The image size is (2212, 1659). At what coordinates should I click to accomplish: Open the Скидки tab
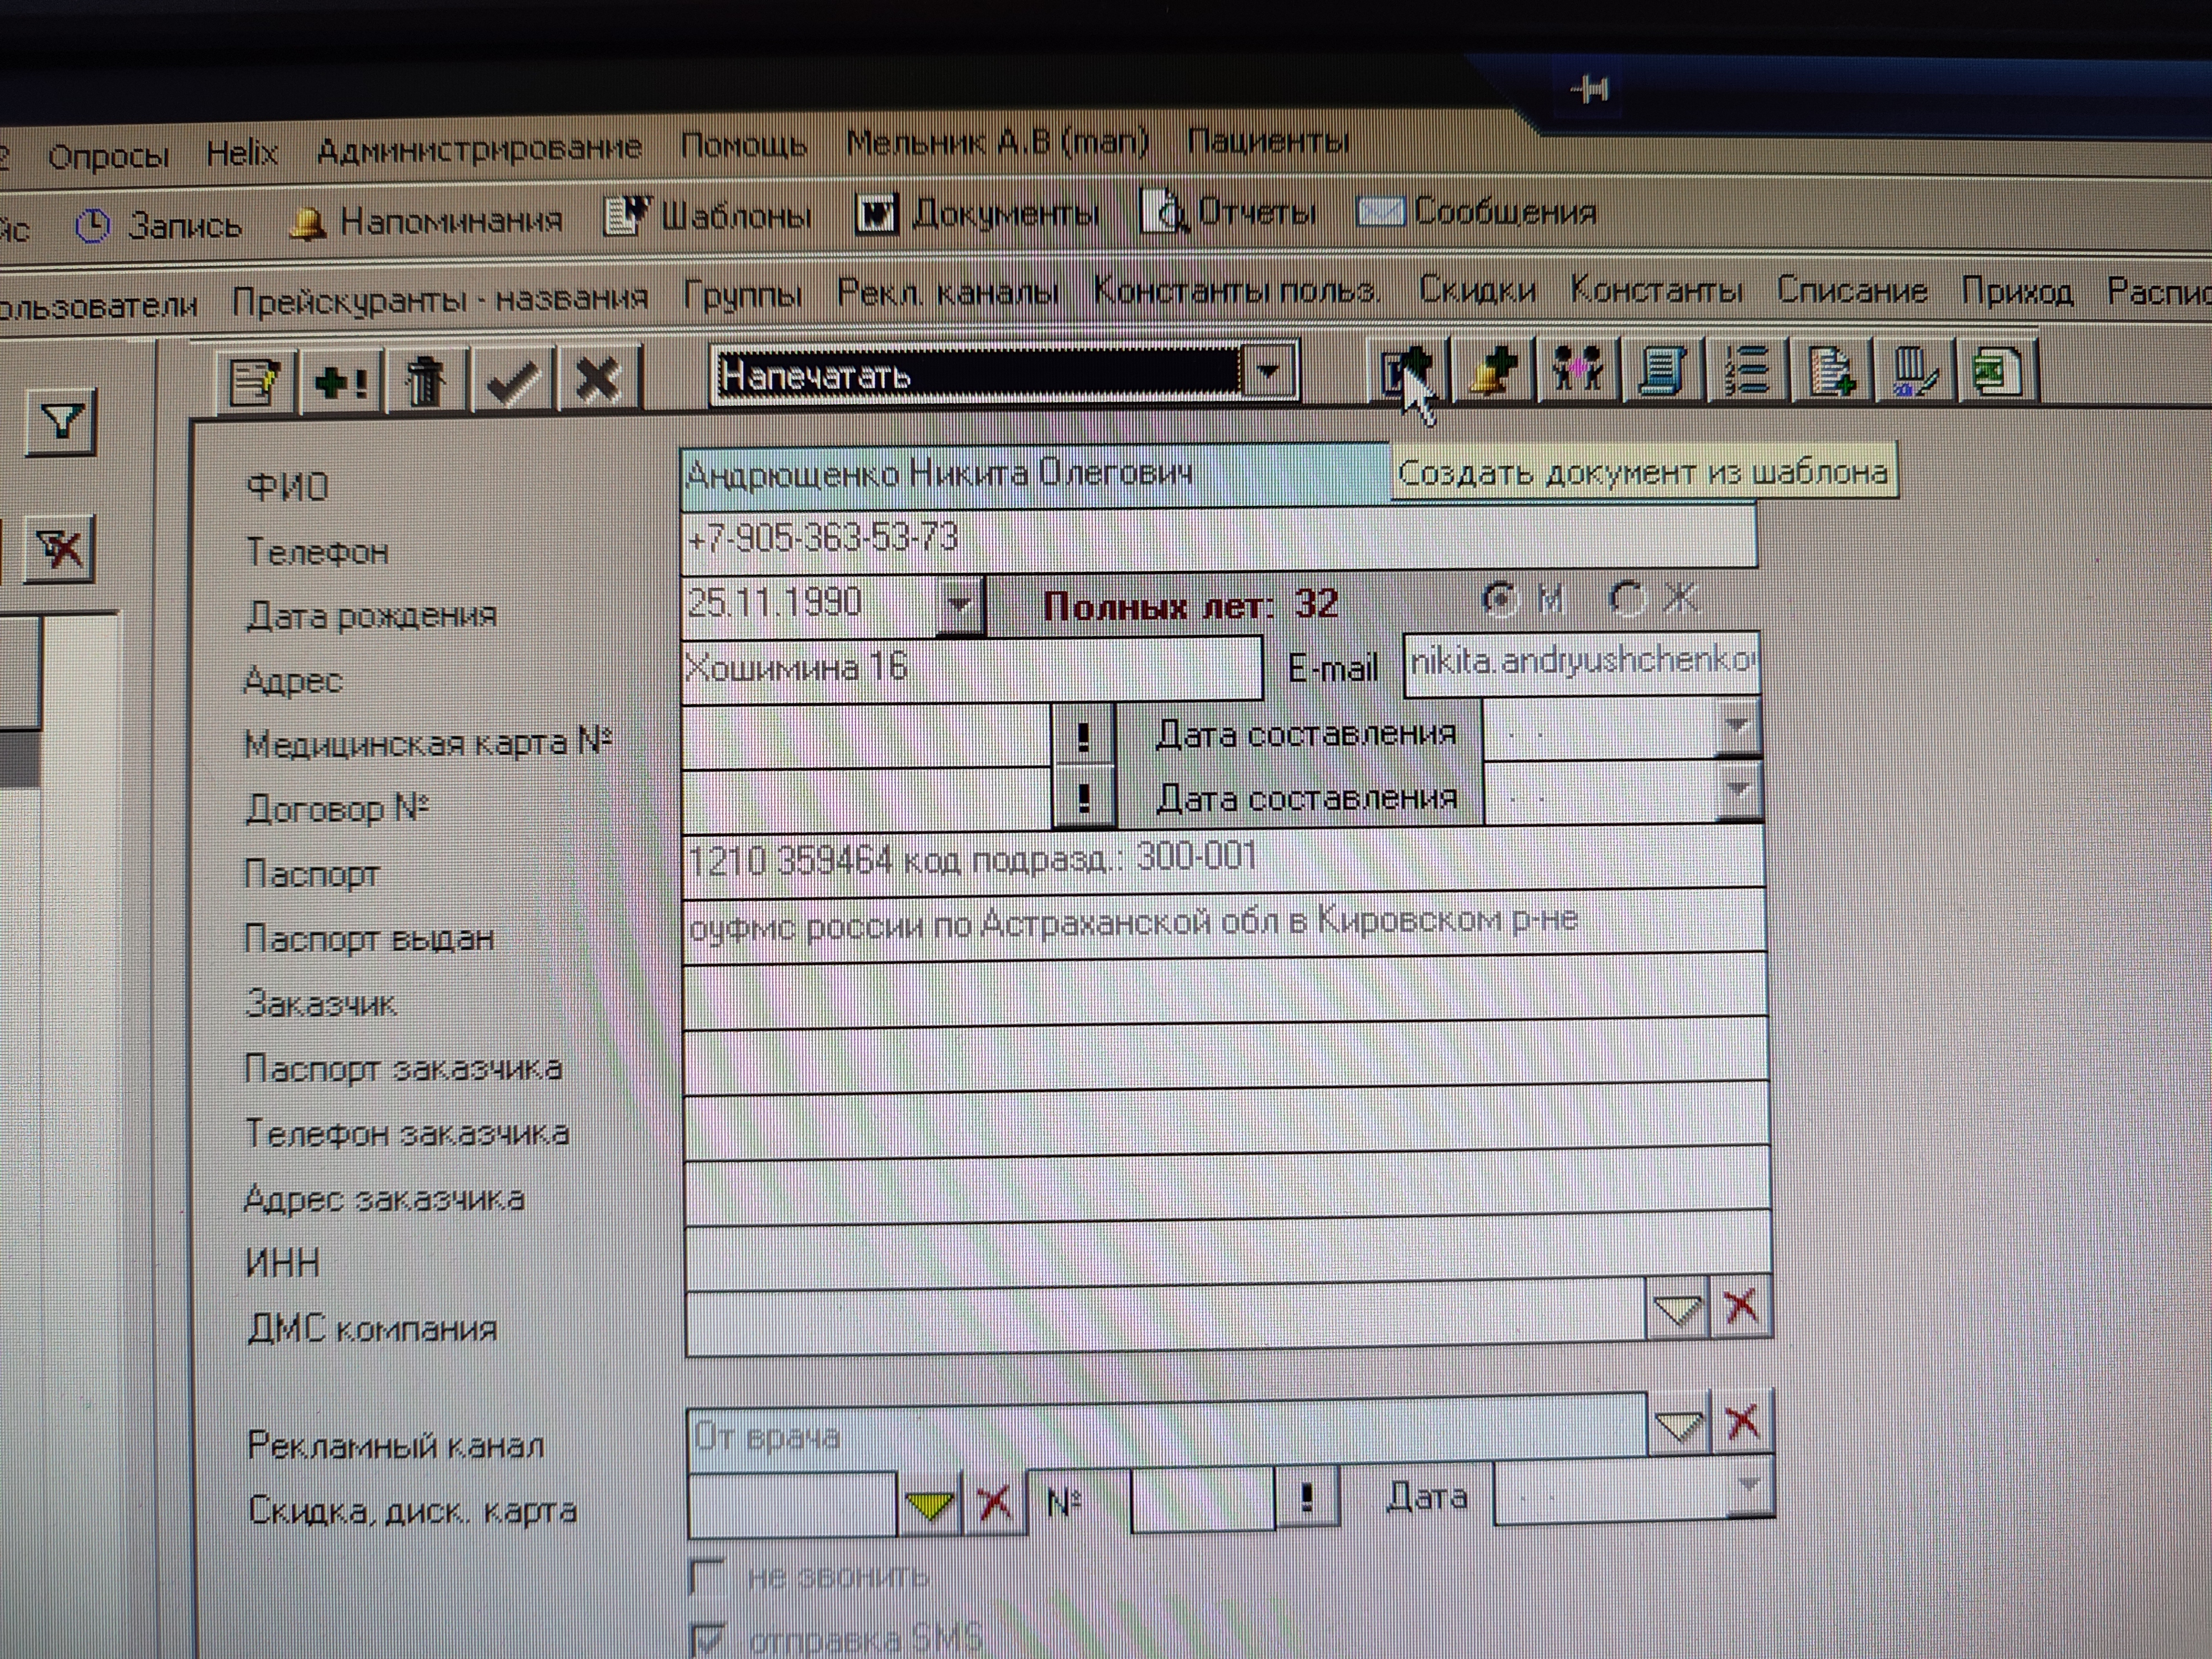[x=1476, y=290]
